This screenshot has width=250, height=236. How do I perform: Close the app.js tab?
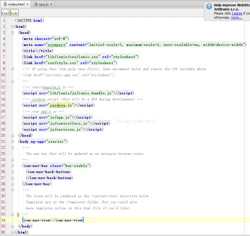(51, 4)
